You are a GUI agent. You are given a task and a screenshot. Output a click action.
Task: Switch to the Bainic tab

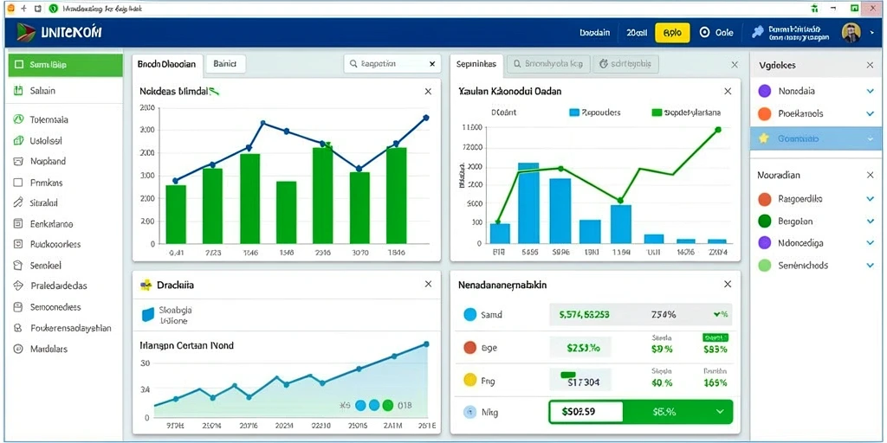(x=226, y=64)
